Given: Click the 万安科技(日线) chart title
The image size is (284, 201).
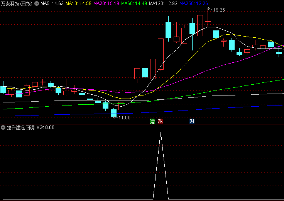Looking at the screenshot, I should (x=17, y=3).
